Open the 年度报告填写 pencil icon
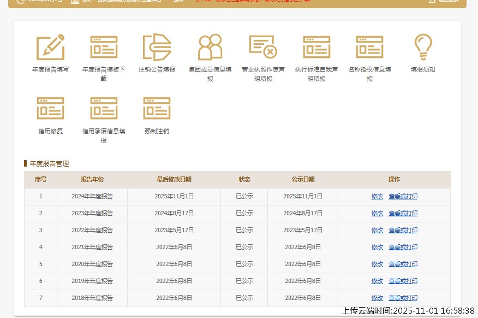Image resolution: width=478 pixels, height=318 pixels. coord(50,48)
